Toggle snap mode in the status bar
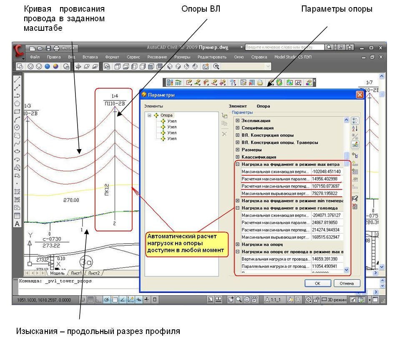The width and height of the screenshot is (402, 339). [83, 299]
